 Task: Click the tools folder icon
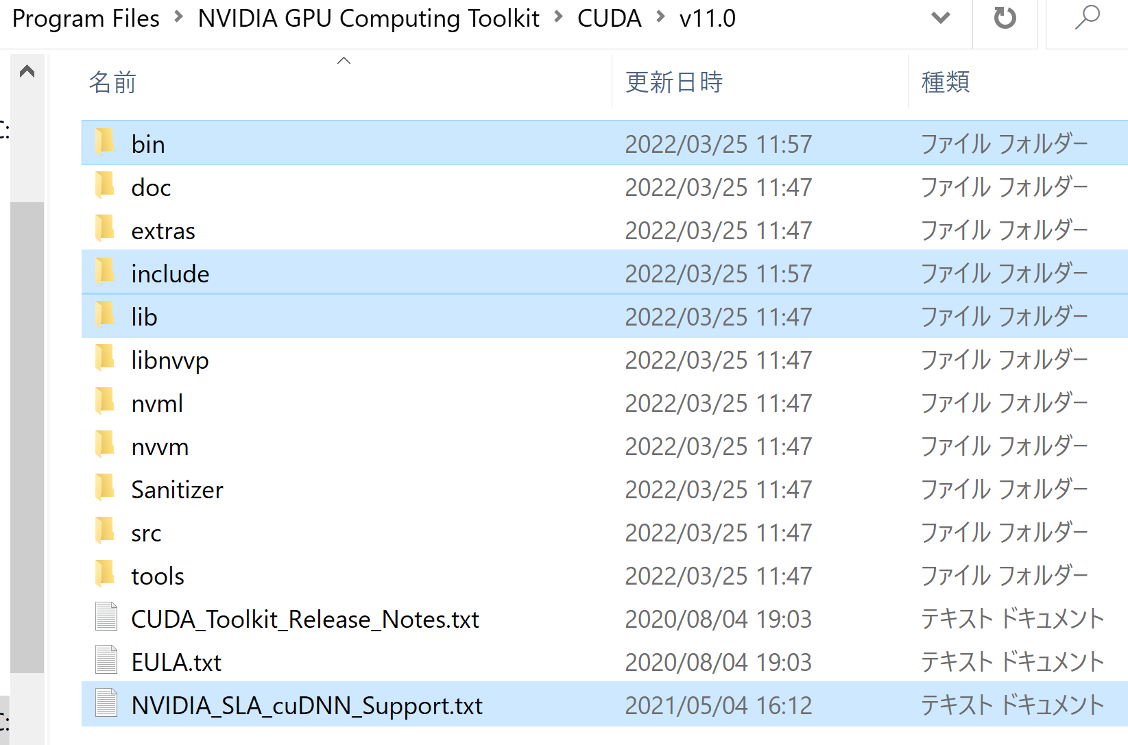(x=105, y=574)
